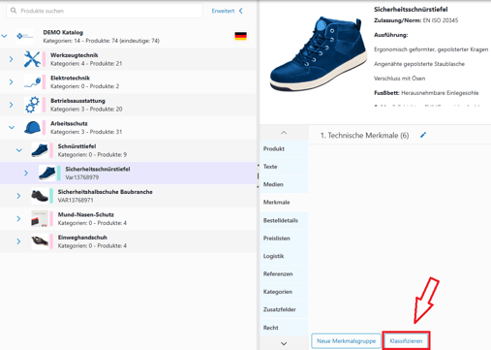Expand the Einweghandschuh category

18,241
